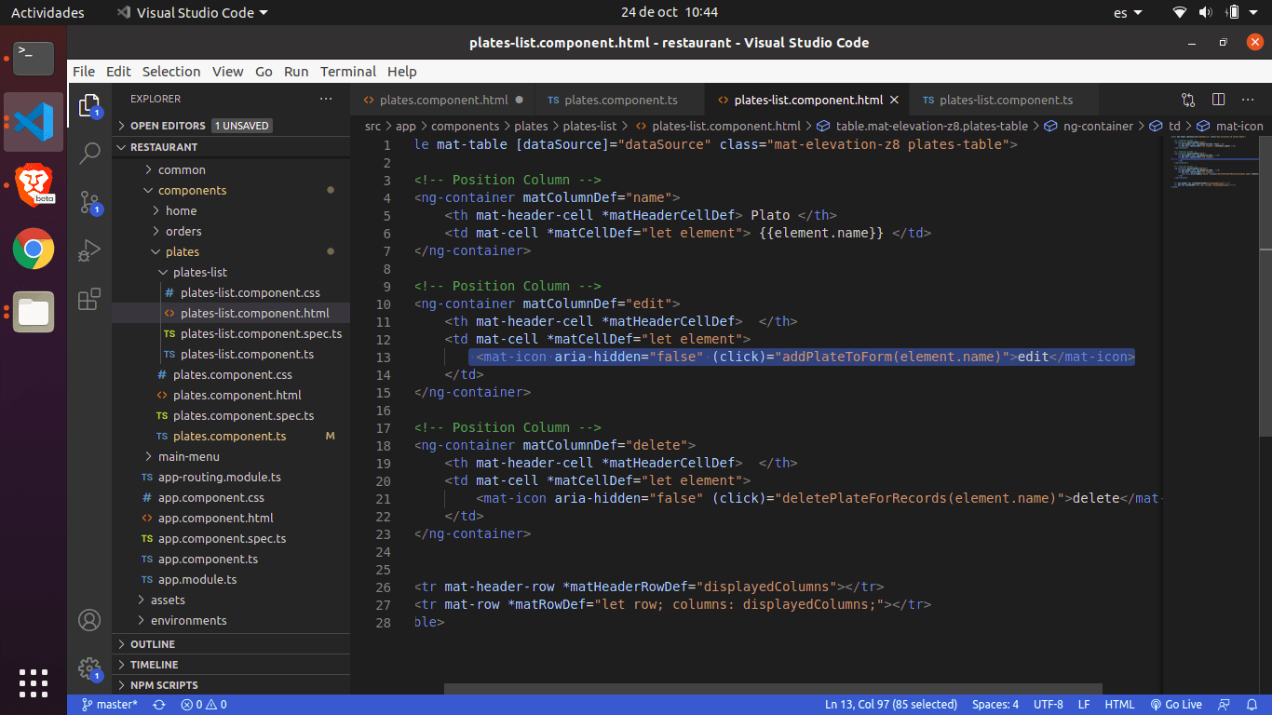Click the HTML language mode button
1272x715 pixels.
pyautogui.click(x=1119, y=705)
